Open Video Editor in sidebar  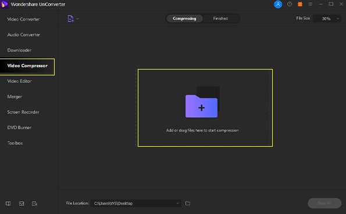(19, 81)
